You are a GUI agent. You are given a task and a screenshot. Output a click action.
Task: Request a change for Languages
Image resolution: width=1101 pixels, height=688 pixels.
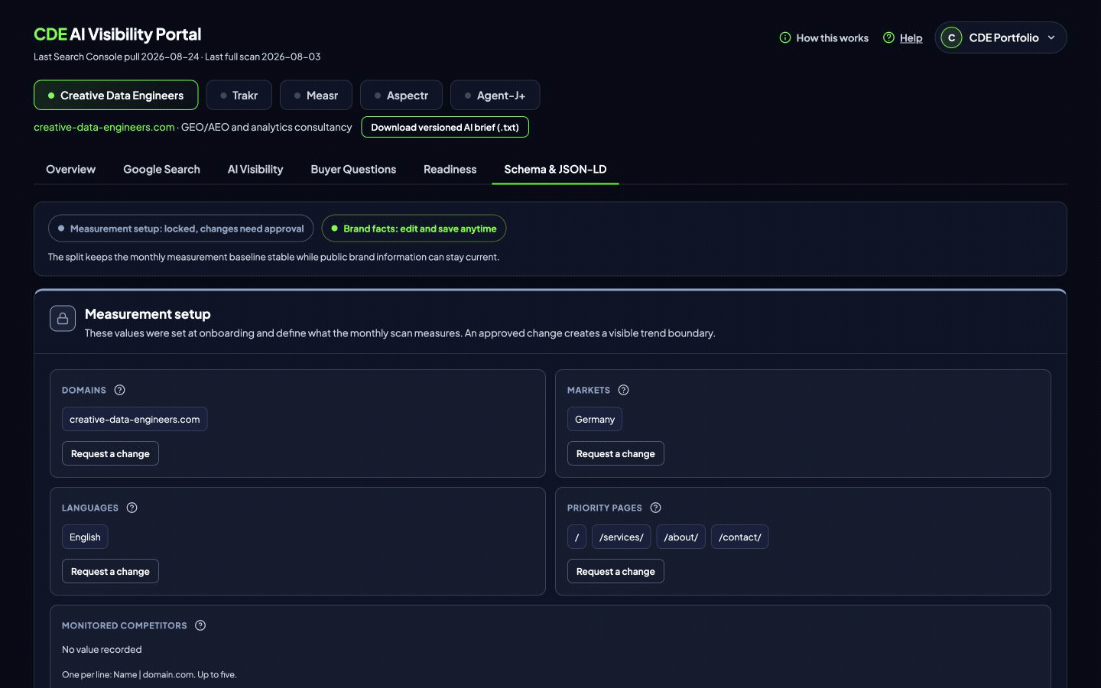coord(110,571)
